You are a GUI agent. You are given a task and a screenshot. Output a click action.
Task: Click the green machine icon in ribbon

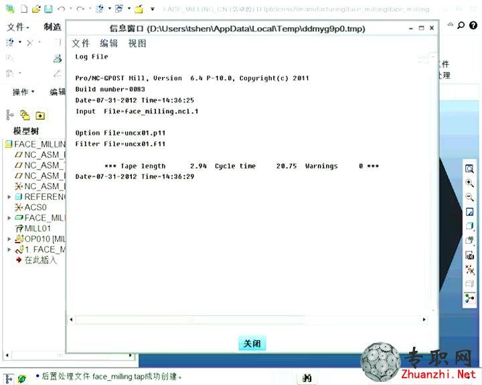[58, 58]
